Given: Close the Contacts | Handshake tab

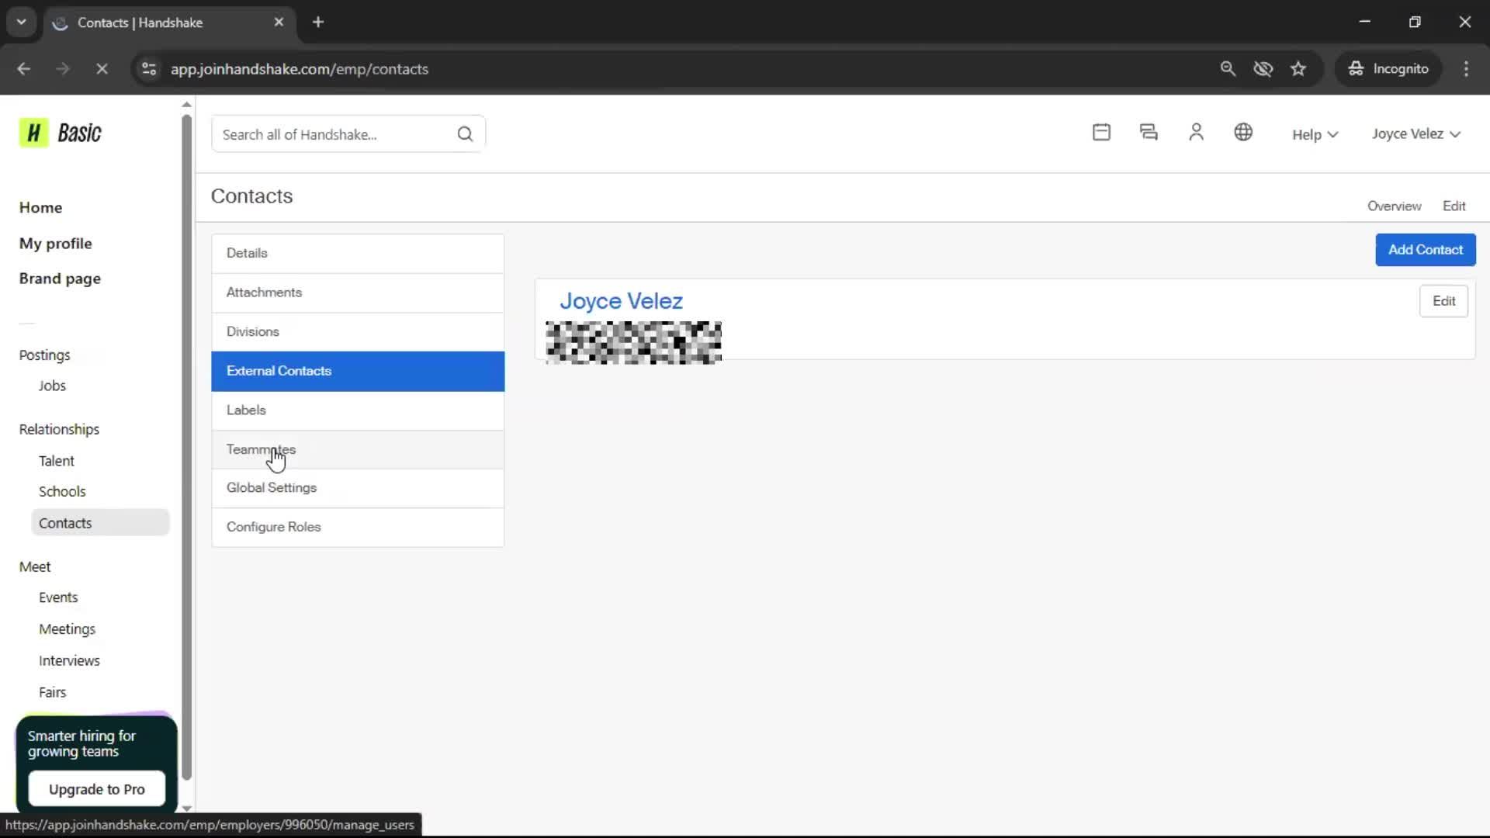Looking at the screenshot, I should pyautogui.click(x=279, y=23).
